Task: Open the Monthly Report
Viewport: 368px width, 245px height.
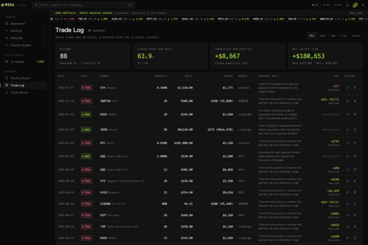Action: (x=24, y=78)
